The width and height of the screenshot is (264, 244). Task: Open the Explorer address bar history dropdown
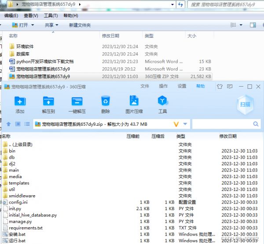tap(172, 4)
